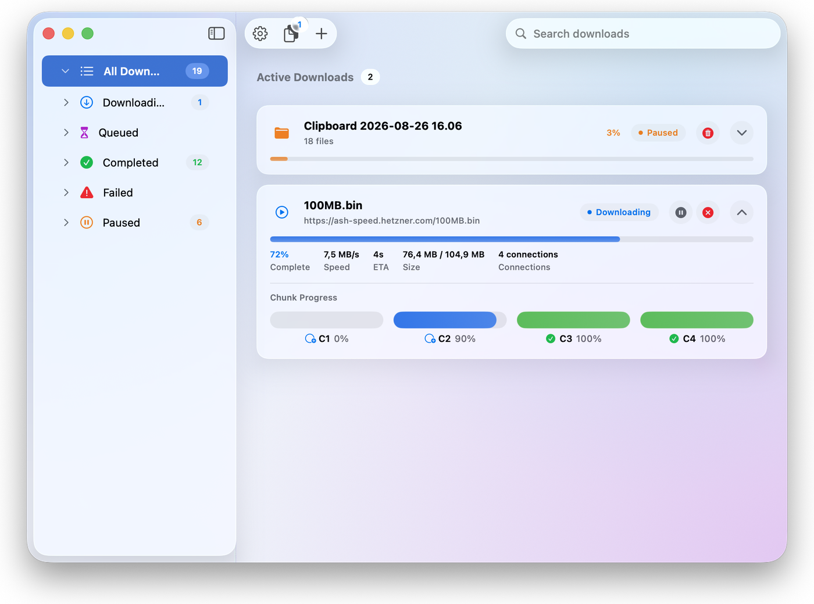The width and height of the screenshot is (814, 604).
Task: Click the 3% progress label
Action: click(613, 133)
